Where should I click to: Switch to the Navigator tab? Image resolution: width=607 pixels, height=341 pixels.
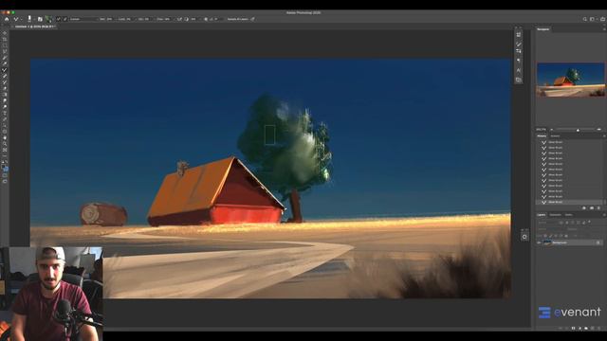pyautogui.click(x=543, y=29)
